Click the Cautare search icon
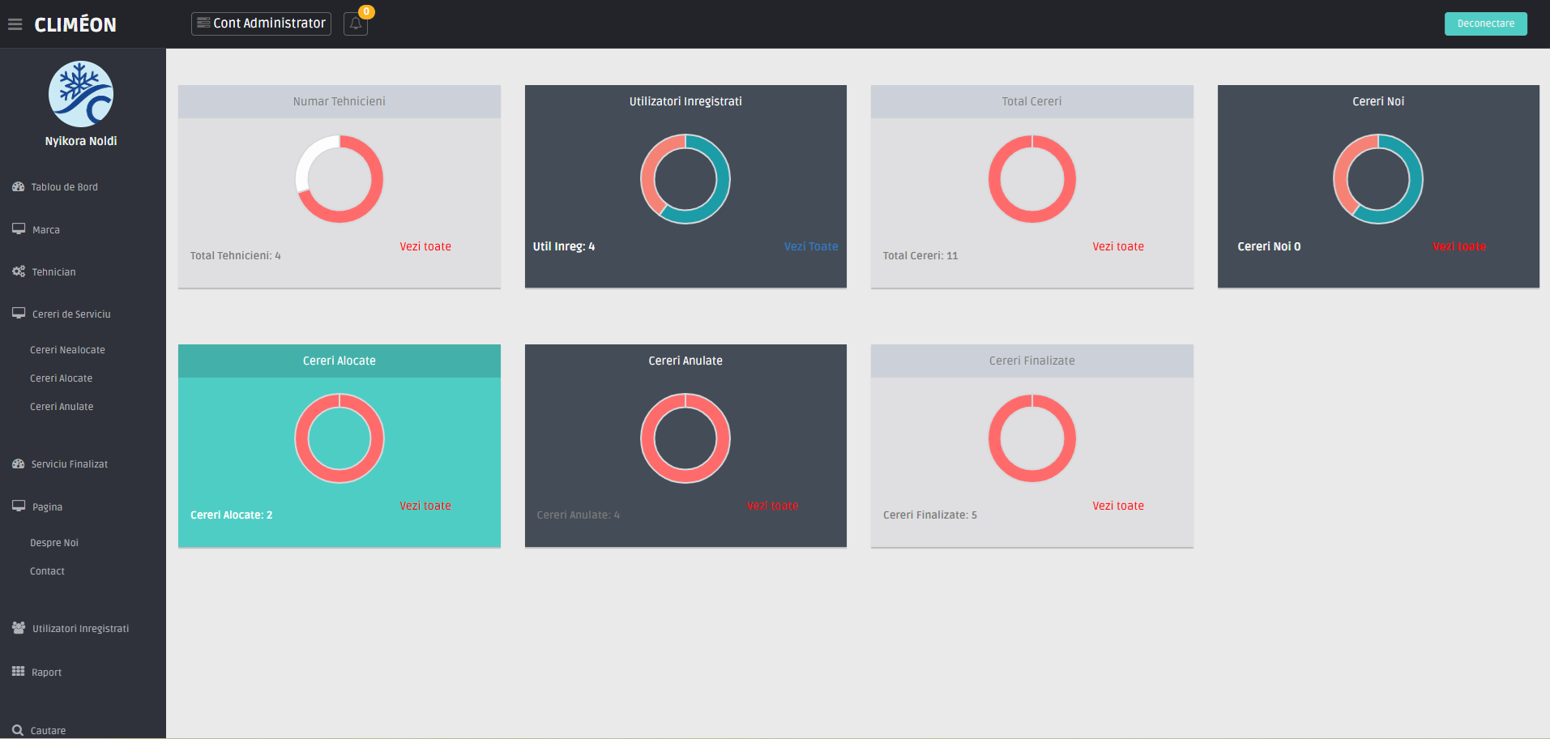Viewport: 1550px width, 739px height. click(x=18, y=730)
